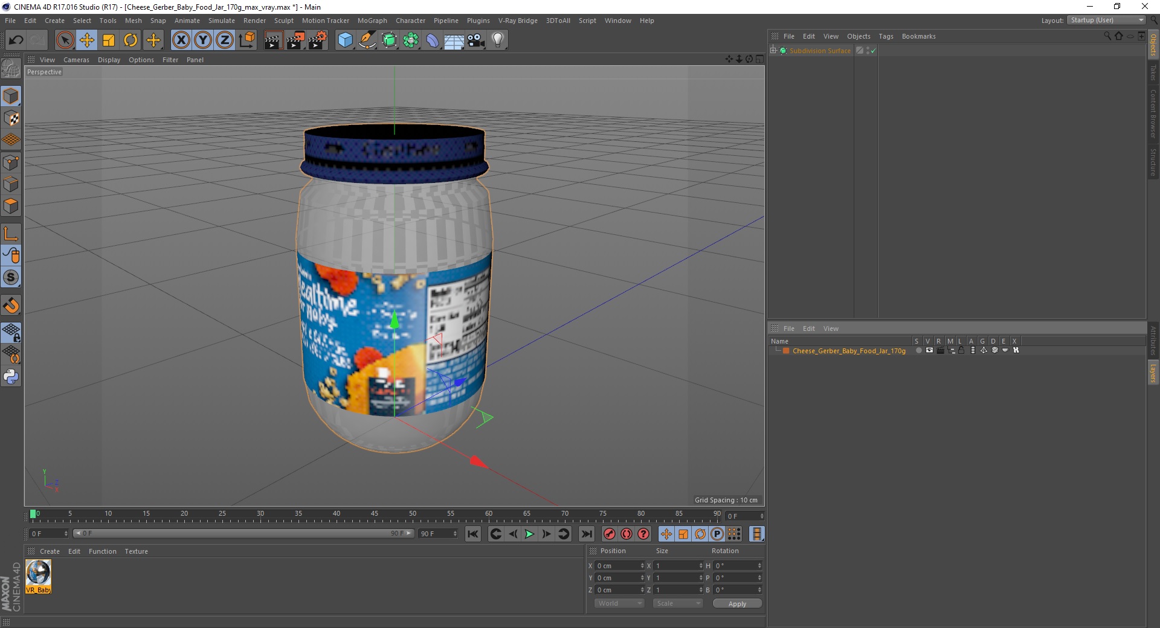Select the Live Selection tool

pyautogui.click(x=65, y=40)
